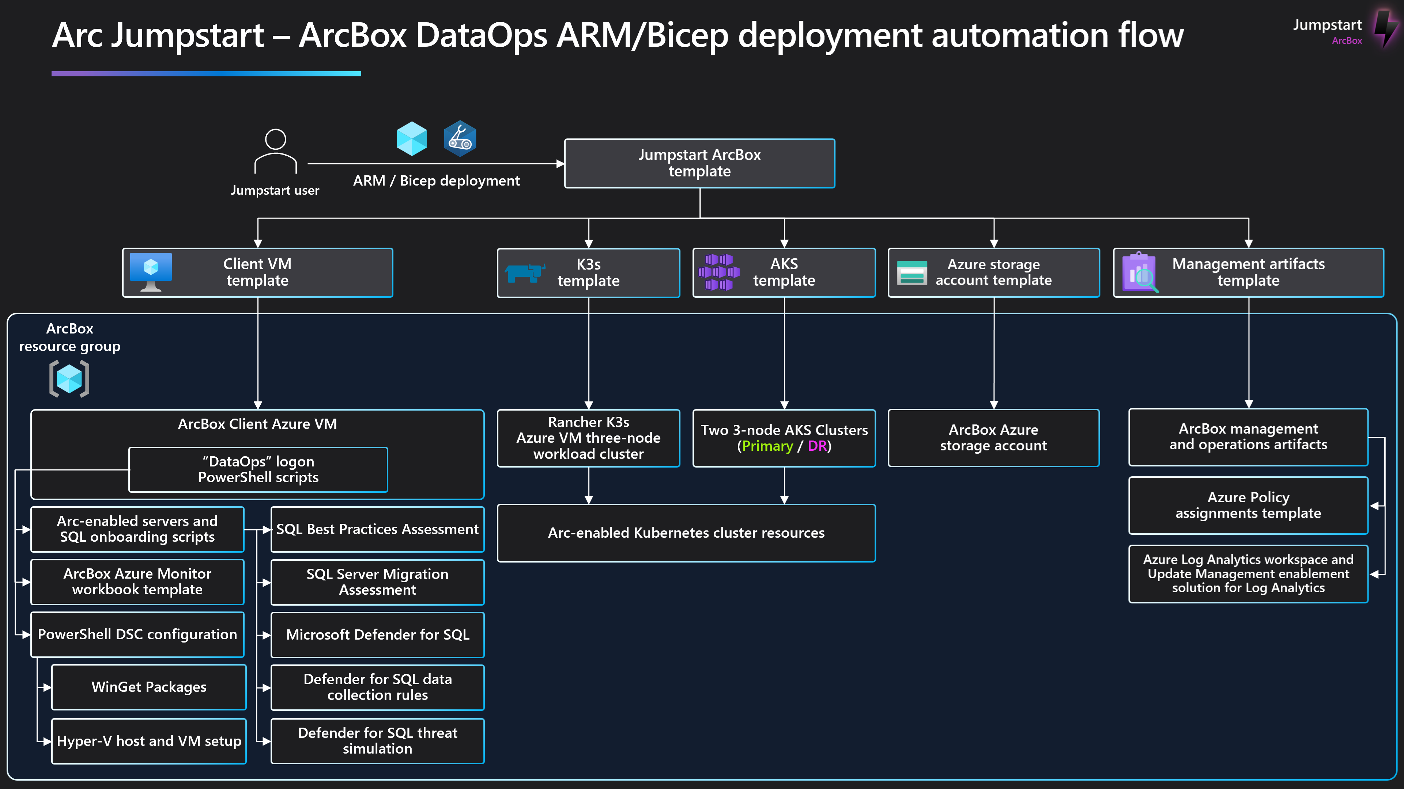Click Azure Policy assignments template box

tap(1248, 505)
